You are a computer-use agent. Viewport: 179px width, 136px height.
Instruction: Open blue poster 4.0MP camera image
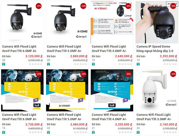point(112,90)
